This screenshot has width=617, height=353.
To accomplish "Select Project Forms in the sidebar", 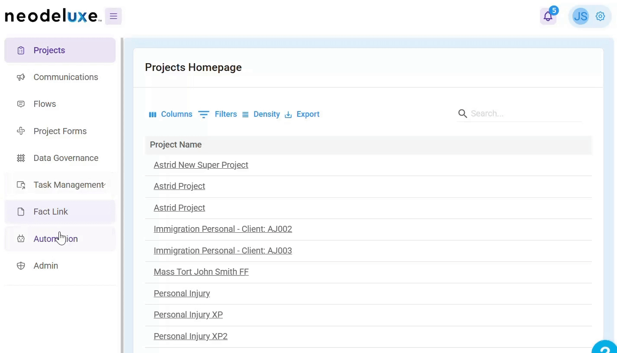I will click(x=60, y=131).
